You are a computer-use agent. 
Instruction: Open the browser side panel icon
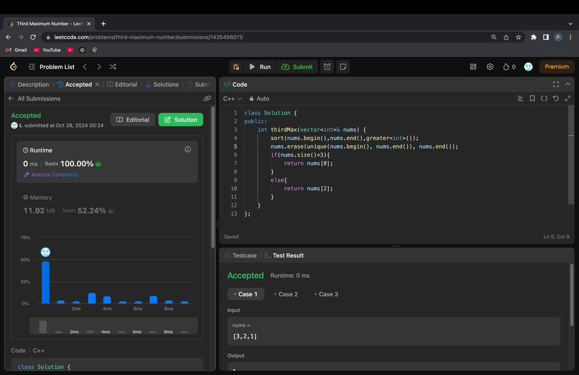pos(546,37)
